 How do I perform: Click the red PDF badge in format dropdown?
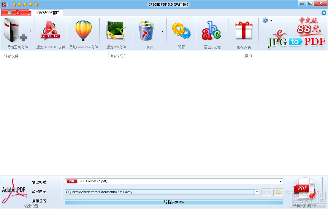tap(72, 181)
